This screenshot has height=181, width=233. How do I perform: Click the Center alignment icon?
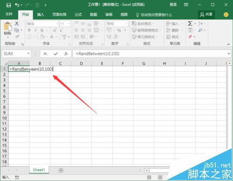tap(82, 30)
